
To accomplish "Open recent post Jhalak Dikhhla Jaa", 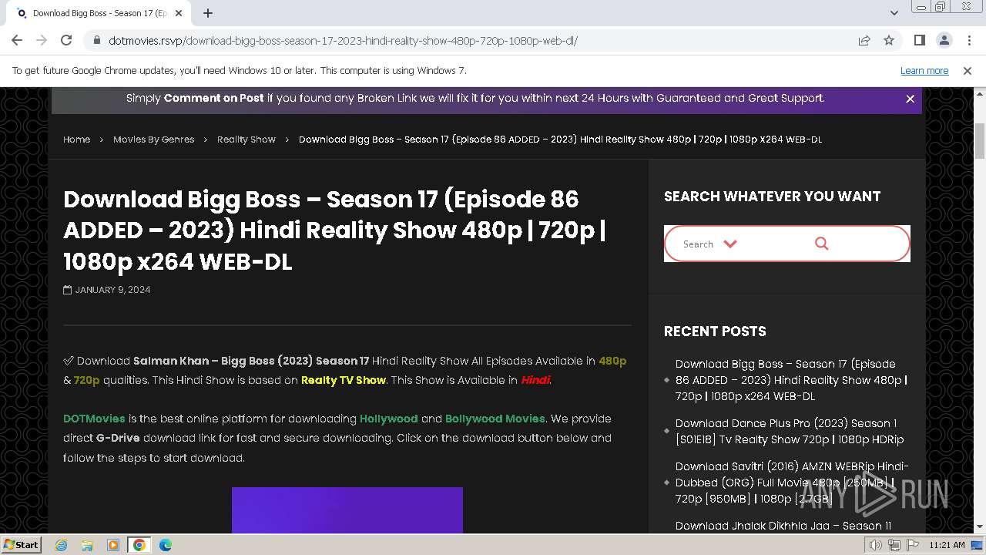I will [783, 526].
